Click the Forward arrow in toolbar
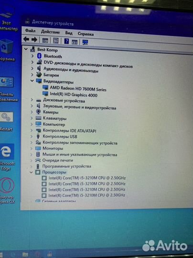This screenshot has height=258, width=193. (34, 40)
